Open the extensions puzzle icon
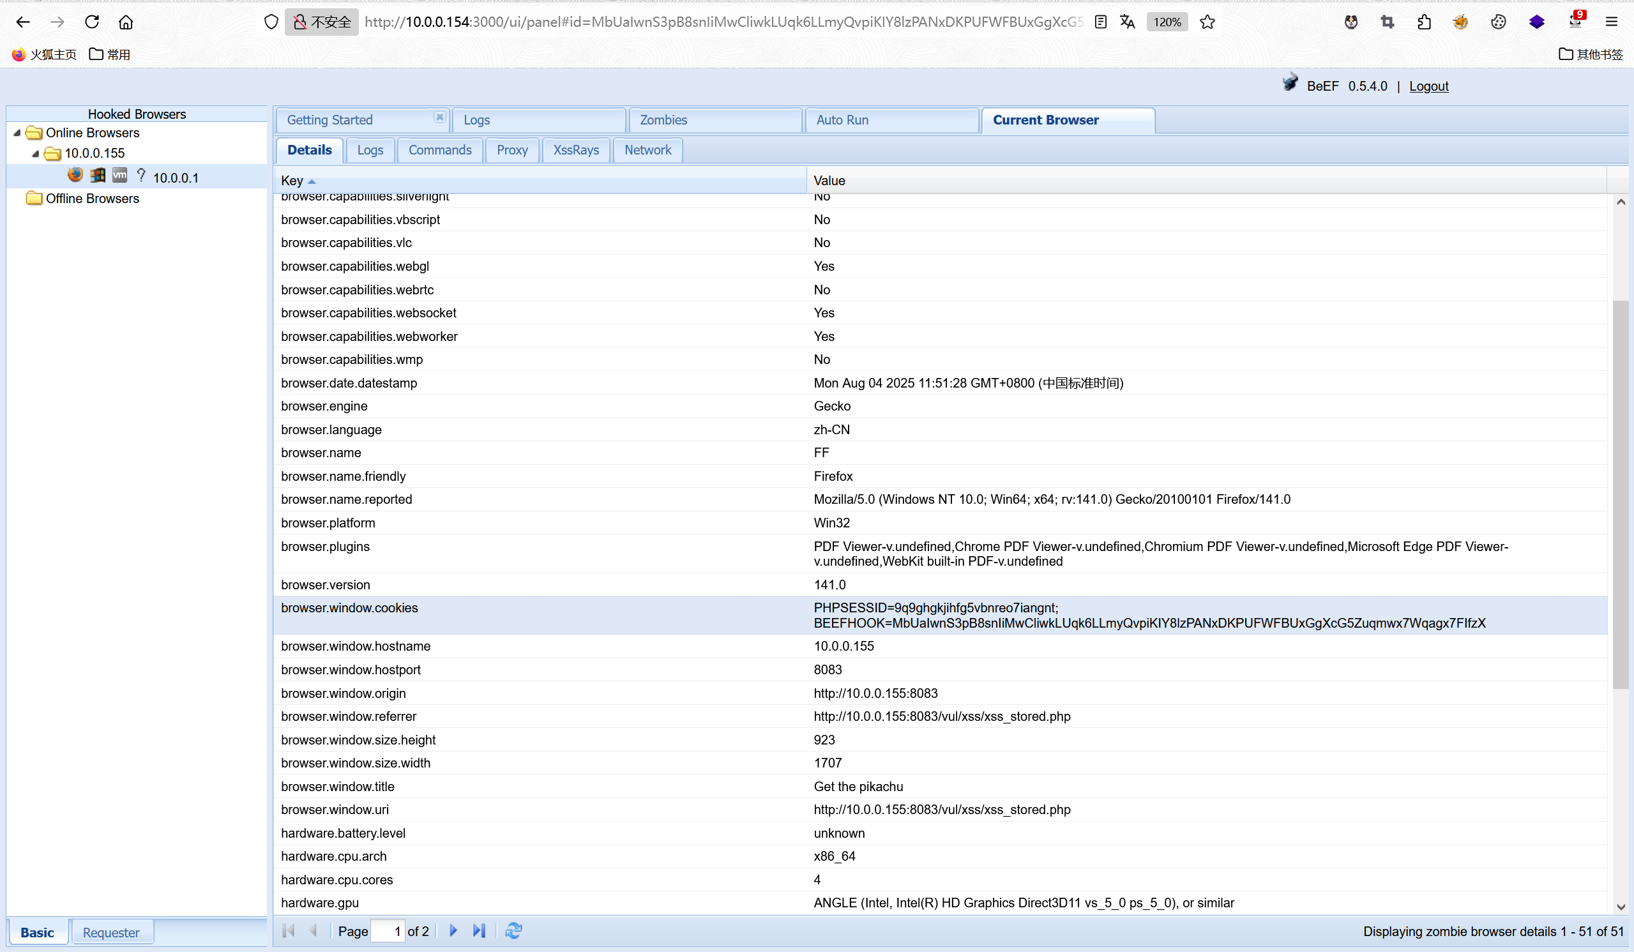 1424,22
